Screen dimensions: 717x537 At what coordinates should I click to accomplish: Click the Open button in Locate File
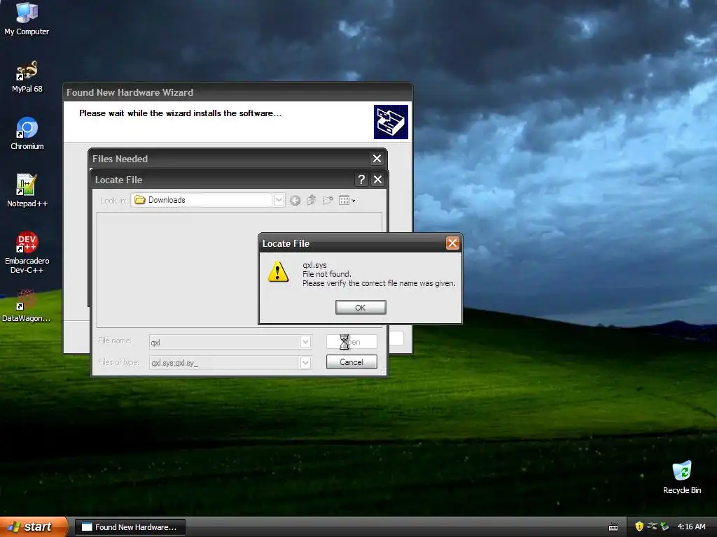[x=351, y=341]
